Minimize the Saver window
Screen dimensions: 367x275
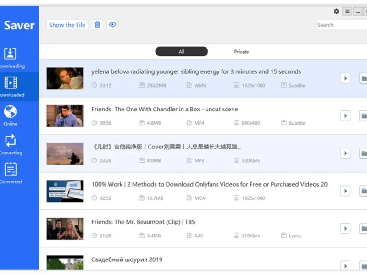tap(358, 11)
